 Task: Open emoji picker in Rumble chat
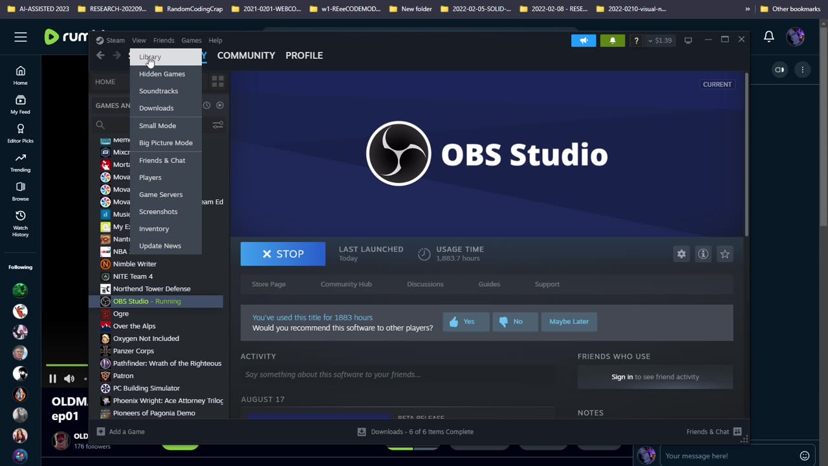click(x=805, y=456)
